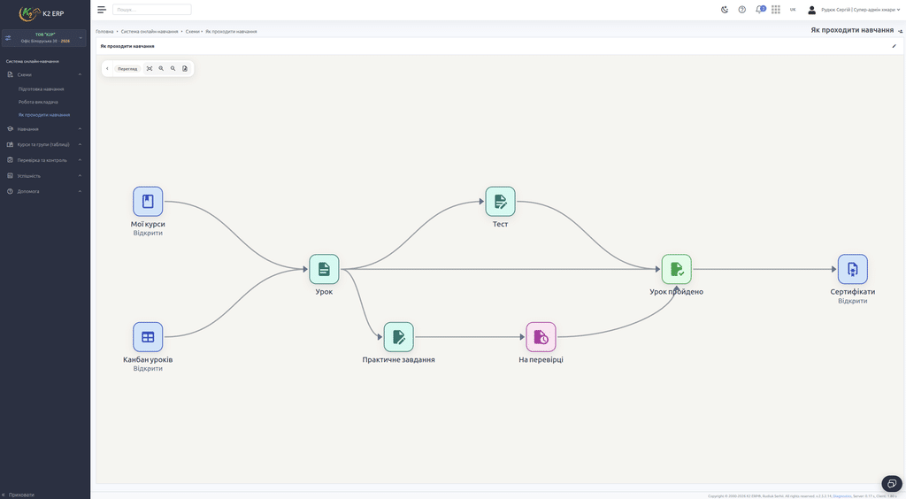
Task: Open notifications bell
Action: pos(760,9)
